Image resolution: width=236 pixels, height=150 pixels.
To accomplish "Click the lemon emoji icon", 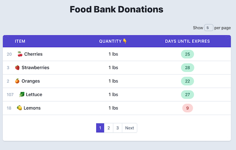I will point(19,108).
